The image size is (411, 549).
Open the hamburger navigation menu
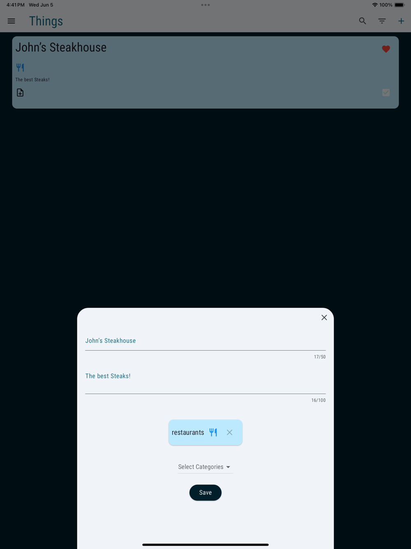point(12,21)
